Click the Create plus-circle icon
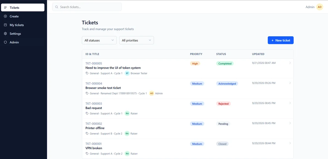The height and width of the screenshot is (159, 328). (x=5, y=16)
